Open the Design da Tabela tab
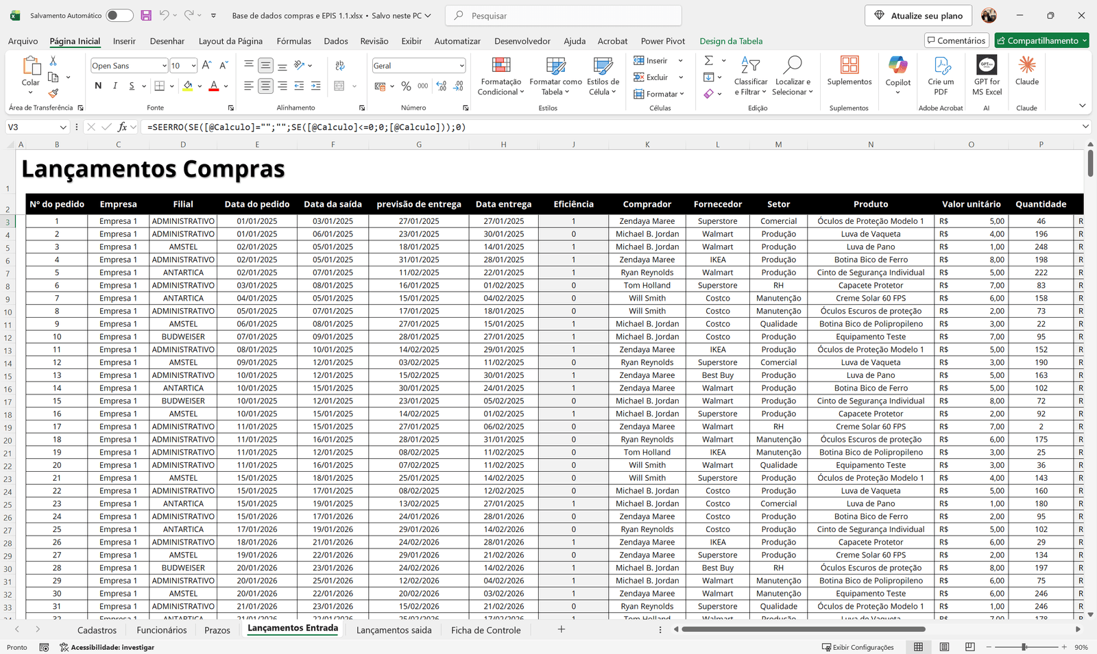Screen dimensions: 1097x654 click(x=731, y=41)
